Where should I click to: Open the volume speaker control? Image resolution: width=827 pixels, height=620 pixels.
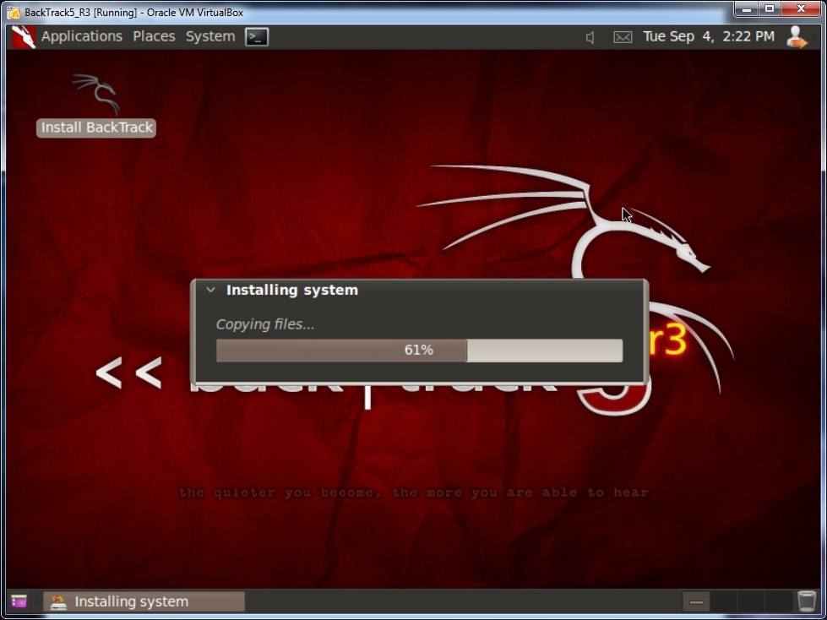point(590,37)
